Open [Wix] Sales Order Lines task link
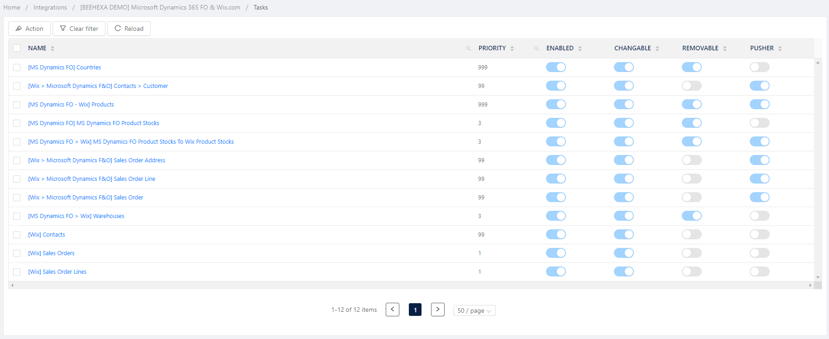This screenshot has width=829, height=339. pyautogui.click(x=58, y=272)
